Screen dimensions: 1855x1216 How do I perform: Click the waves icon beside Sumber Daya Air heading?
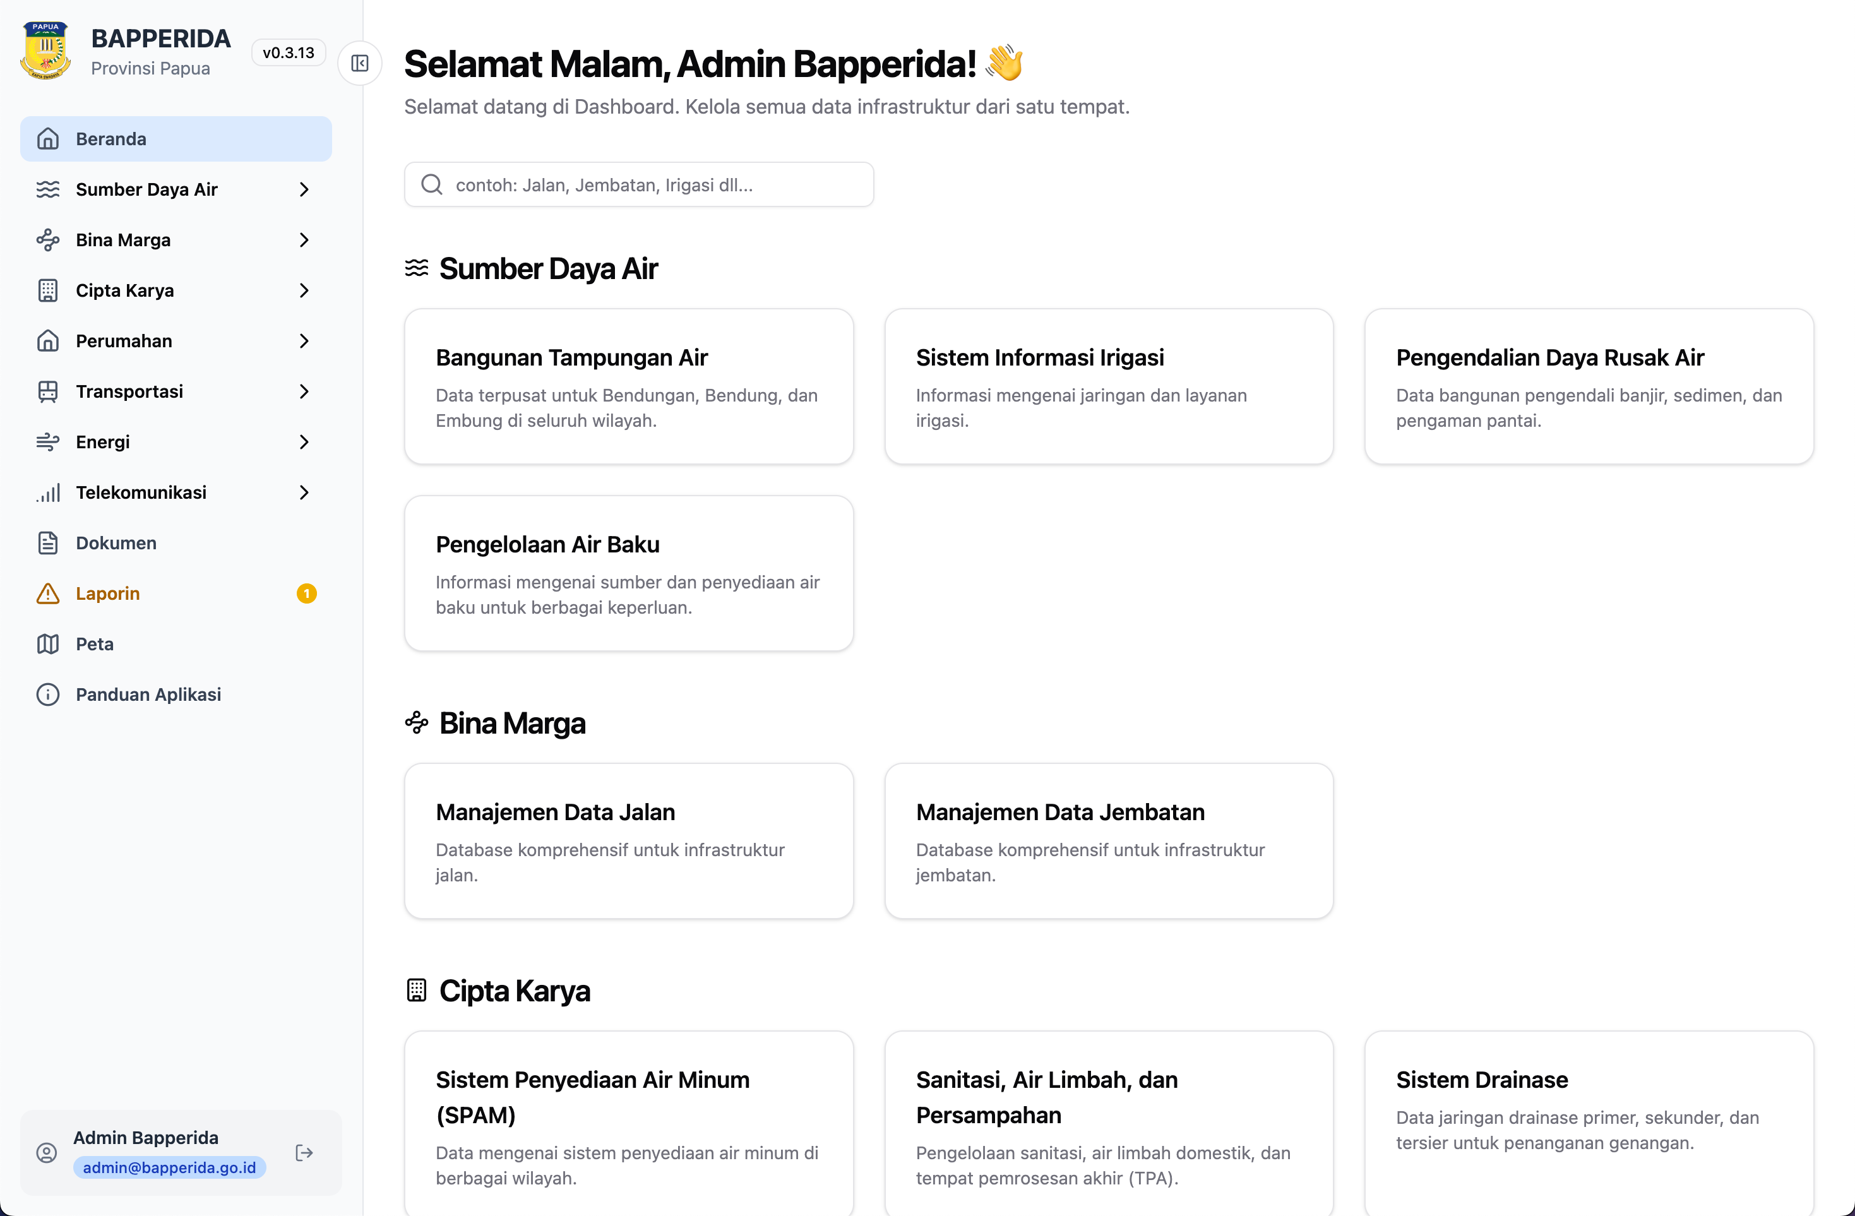(x=416, y=268)
